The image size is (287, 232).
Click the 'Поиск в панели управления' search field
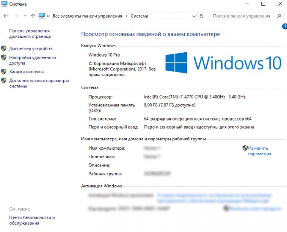[x=242, y=16]
